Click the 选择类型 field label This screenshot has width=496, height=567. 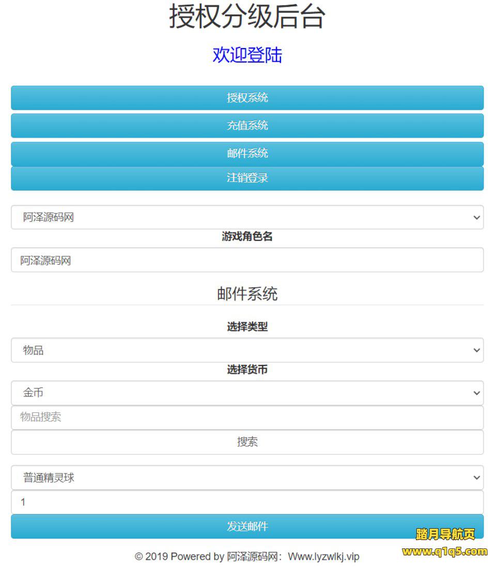[x=247, y=327]
